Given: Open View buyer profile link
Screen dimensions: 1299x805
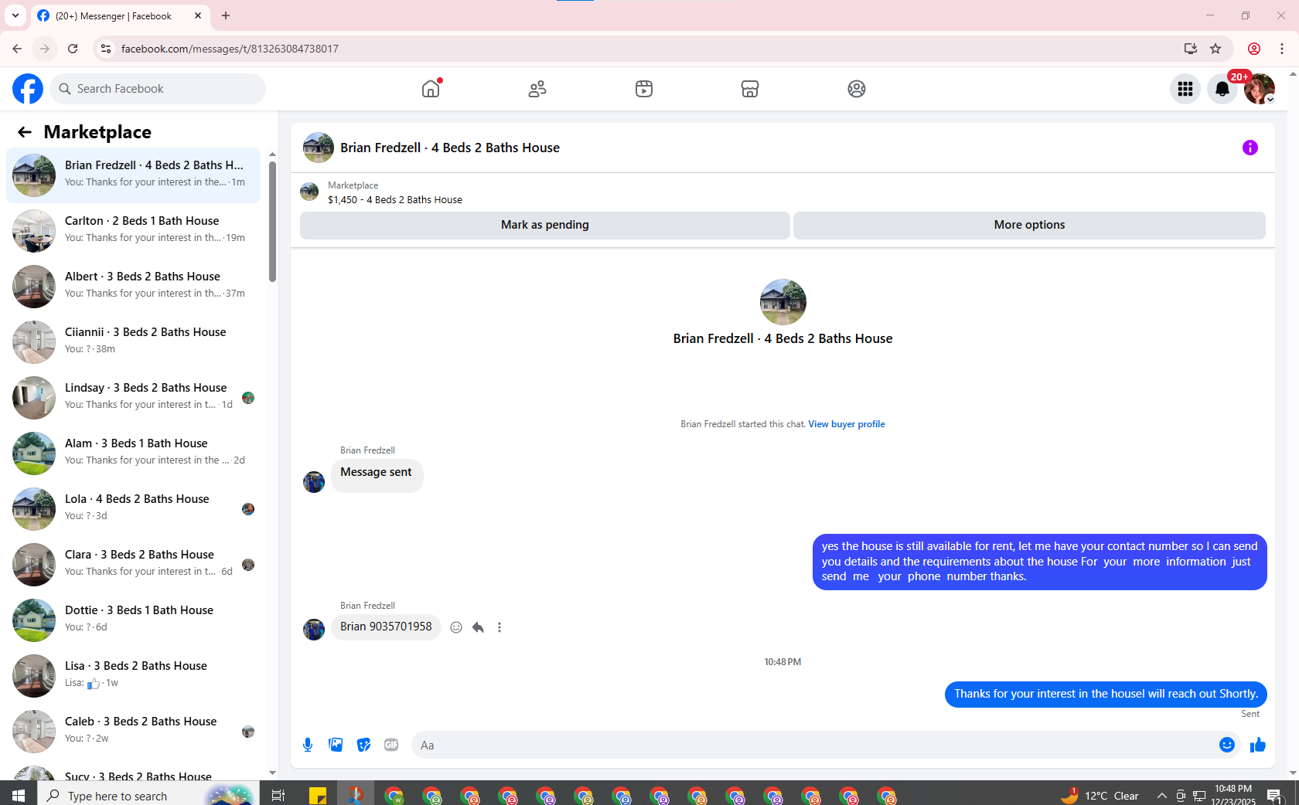Looking at the screenshot, I should tap(847, 424).
